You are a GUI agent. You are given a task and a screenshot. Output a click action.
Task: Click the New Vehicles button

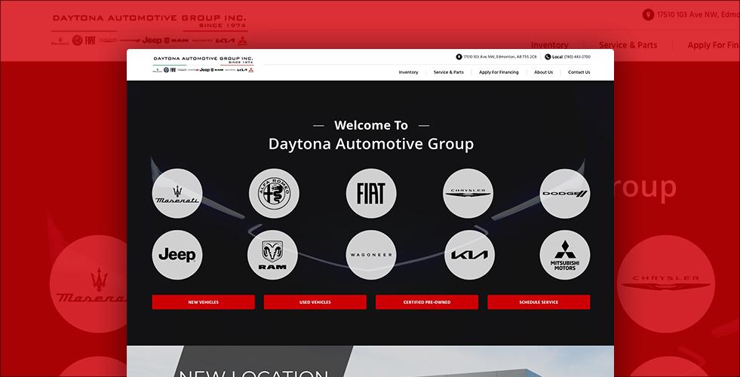[x=204, y=302]
